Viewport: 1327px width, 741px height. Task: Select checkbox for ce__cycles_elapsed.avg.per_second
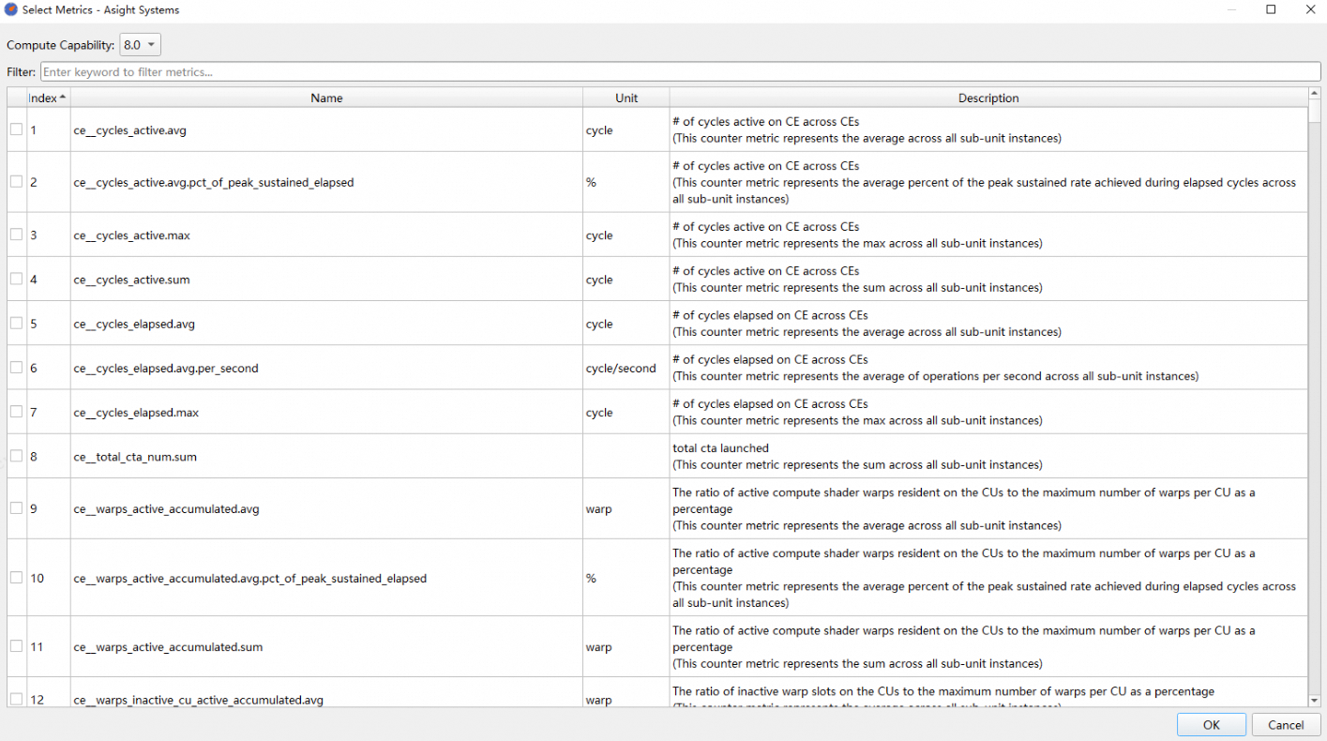point(16,368)
